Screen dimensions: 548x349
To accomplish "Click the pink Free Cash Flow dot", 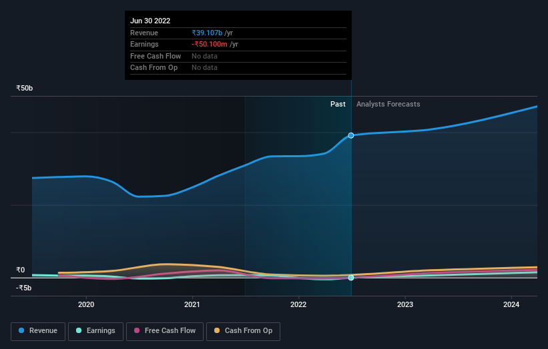I will [x=137, y=330].
